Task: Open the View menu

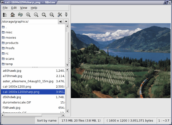Action: (x=24, y=8)
